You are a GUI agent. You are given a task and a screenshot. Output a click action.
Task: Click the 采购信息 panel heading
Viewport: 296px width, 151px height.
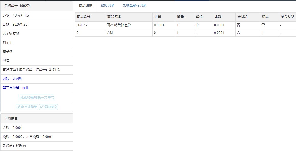coord(11,118)
